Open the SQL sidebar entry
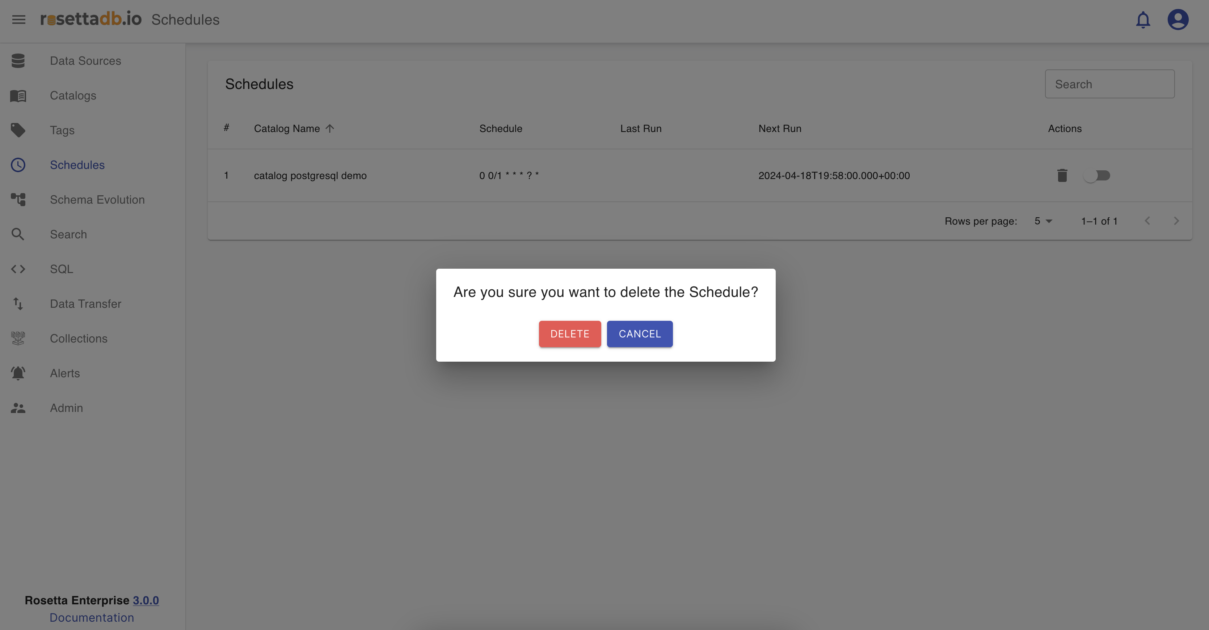1209x630 pixels. 62,269
